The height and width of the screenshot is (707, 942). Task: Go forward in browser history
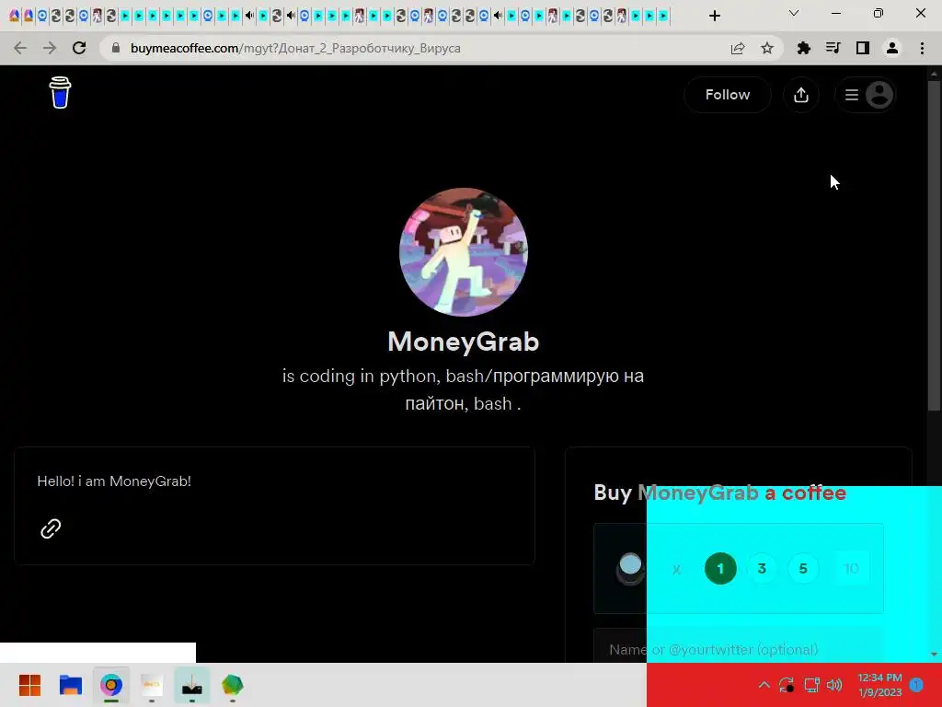click(x=50, y=48)
